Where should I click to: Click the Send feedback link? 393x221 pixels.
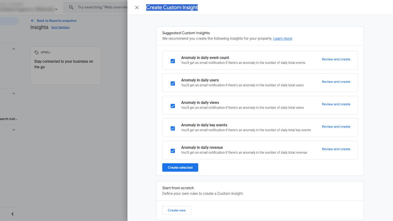coord(60,27)
